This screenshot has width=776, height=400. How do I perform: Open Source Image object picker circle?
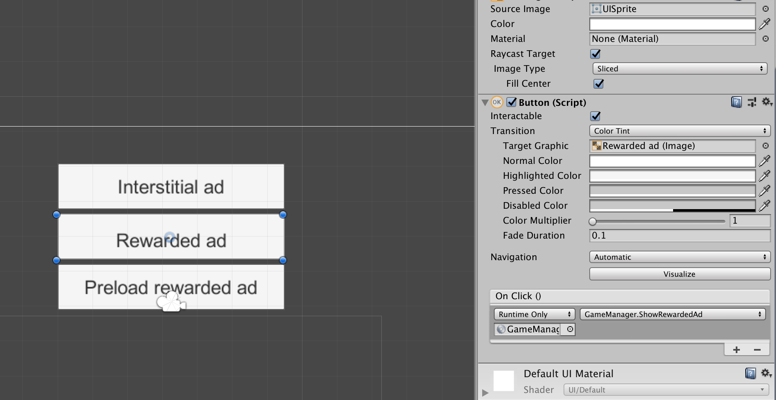(766, 9)
